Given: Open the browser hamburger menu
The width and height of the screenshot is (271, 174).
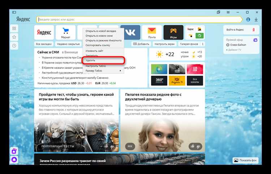Looking at the screenshot, I should tap(228, 12).
